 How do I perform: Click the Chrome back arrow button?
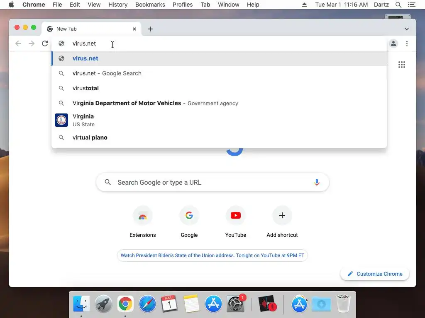pyautogui.click(x=18, y=43)
